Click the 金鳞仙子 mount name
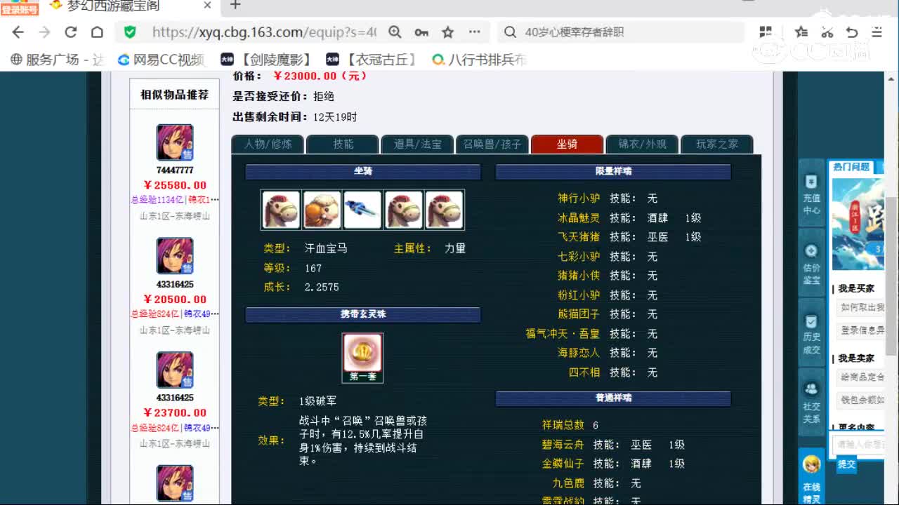899x505 pixels. pos(563,464)
